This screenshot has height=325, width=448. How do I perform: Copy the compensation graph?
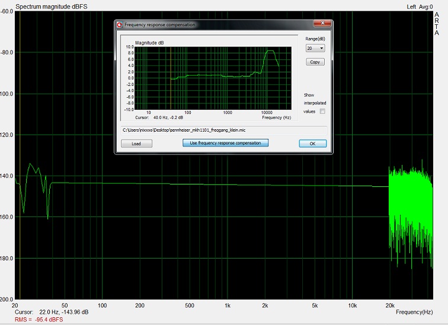[x=315, y=62]
